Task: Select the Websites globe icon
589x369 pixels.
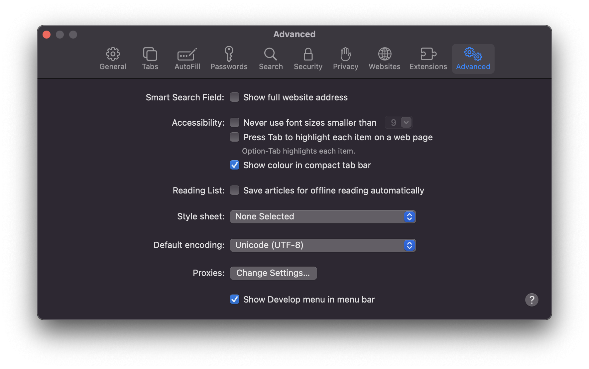Action: point(384,59)
